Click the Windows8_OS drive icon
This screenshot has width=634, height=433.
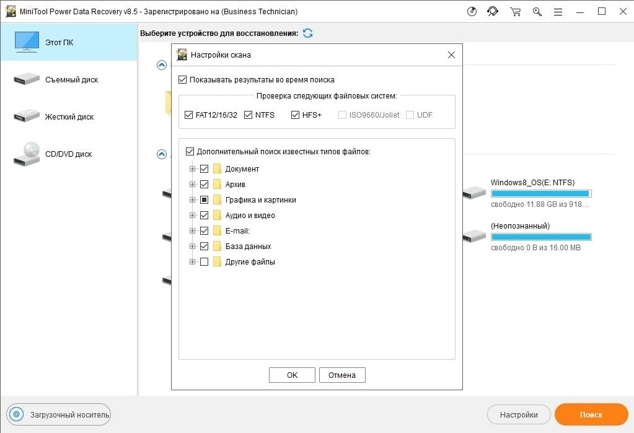point(474,193)
